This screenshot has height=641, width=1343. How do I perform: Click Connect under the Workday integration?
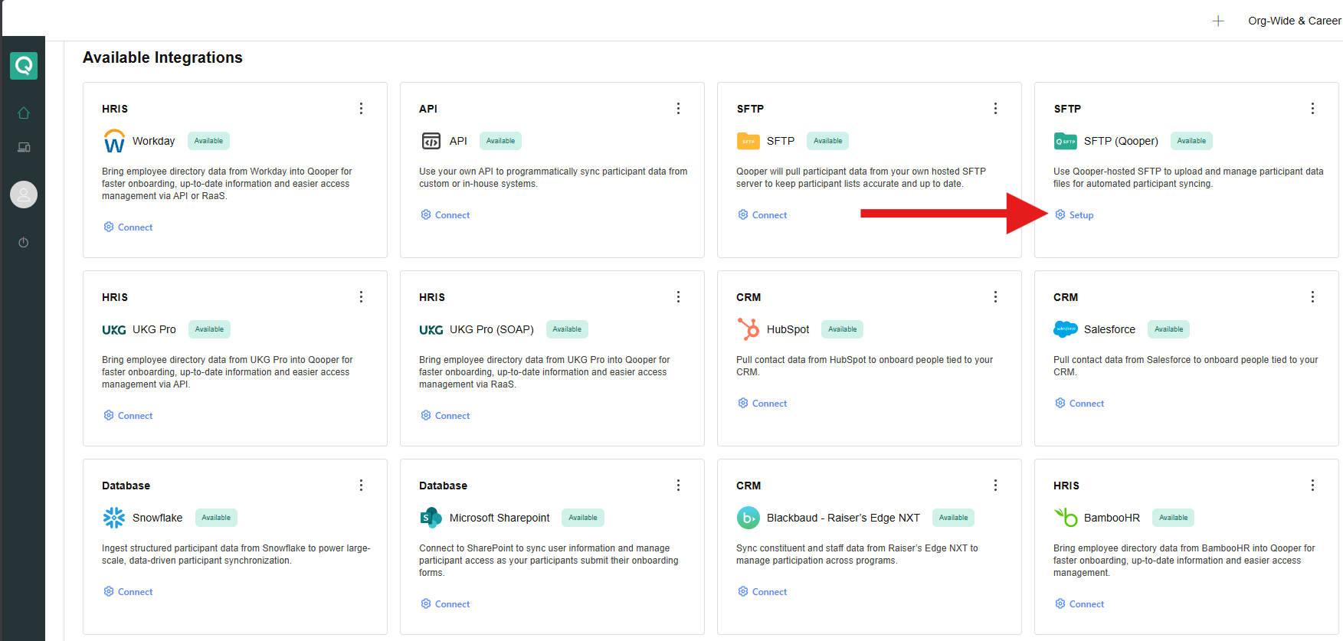coord(135,227)
